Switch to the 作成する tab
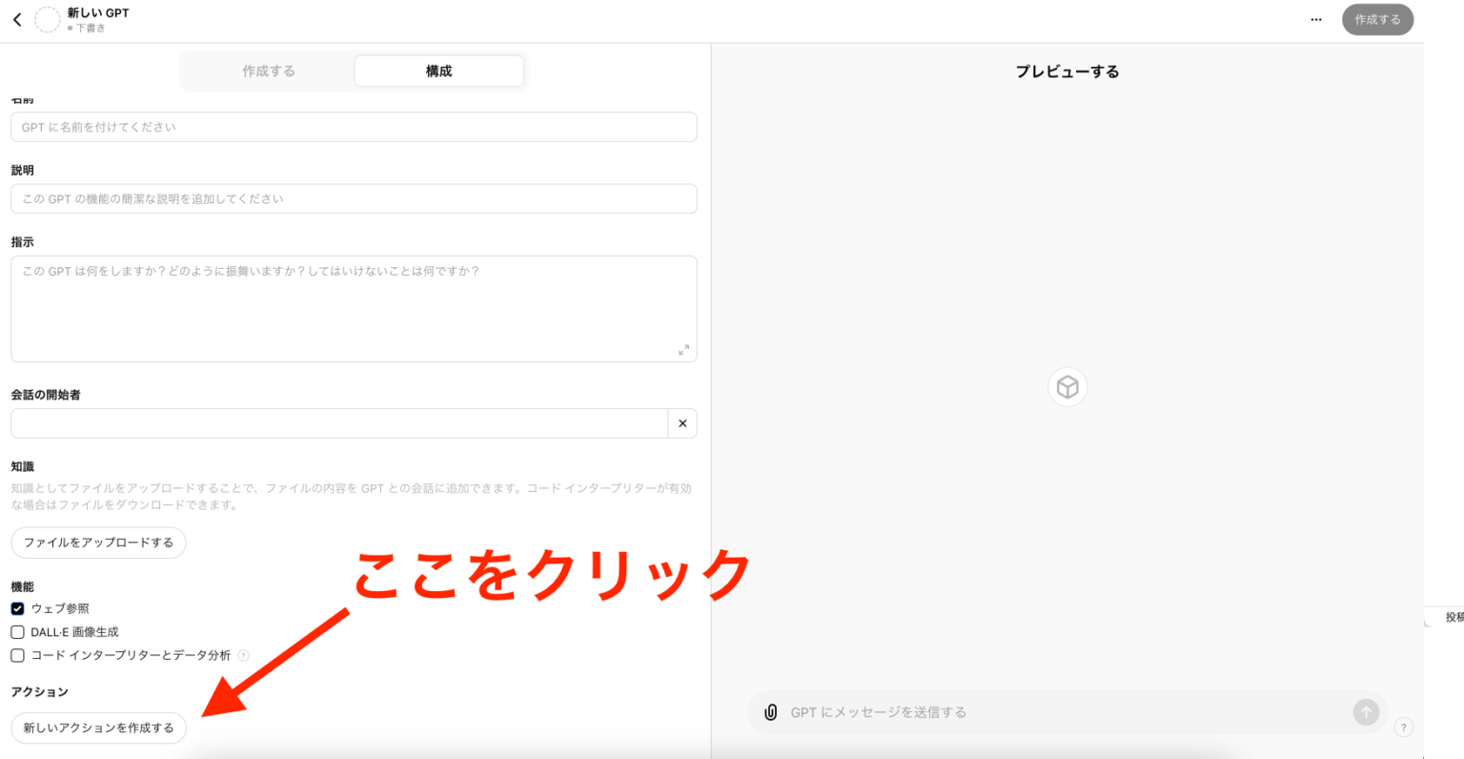 click(x=269, y=72)
